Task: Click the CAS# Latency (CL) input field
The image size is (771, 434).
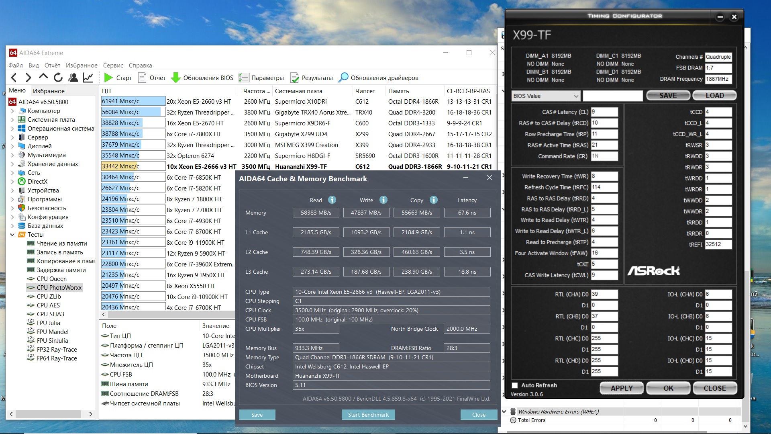Action: click(604, 112)
